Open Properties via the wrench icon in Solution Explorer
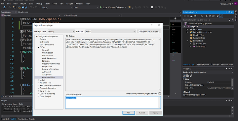Viewport: 238px width, 121px height. (x=218, y=16)
